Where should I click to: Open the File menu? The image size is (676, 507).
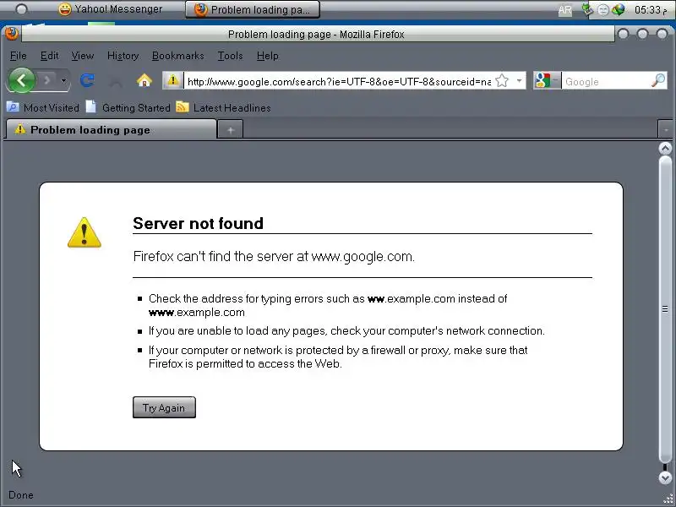[18, 56]
